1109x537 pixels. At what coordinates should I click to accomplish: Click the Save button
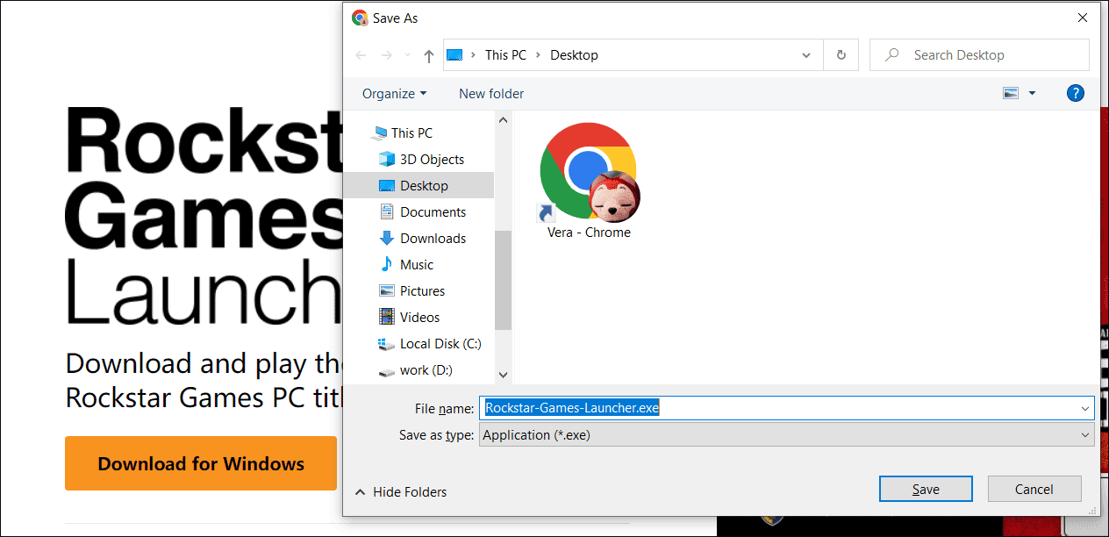click(926, 490)
